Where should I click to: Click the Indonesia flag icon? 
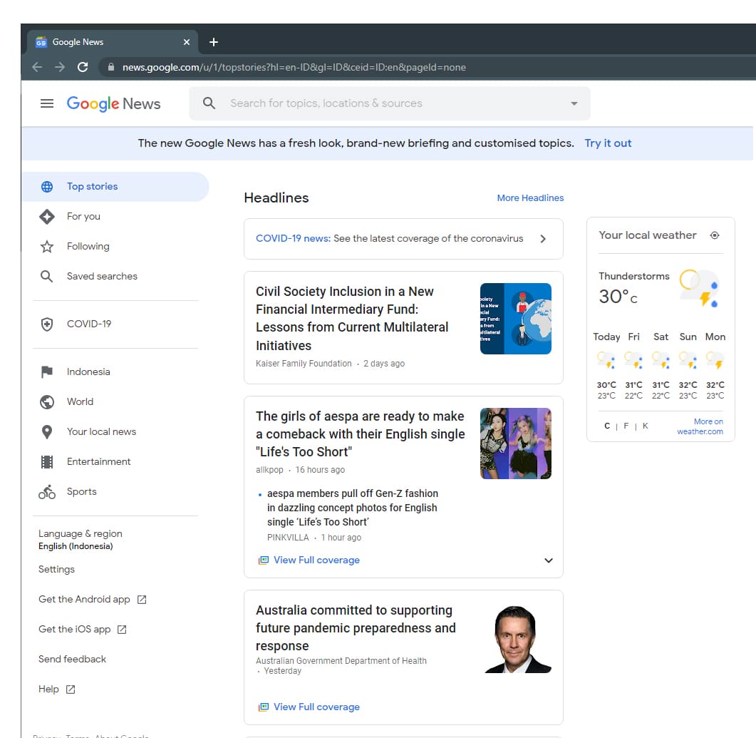point(47,372)
